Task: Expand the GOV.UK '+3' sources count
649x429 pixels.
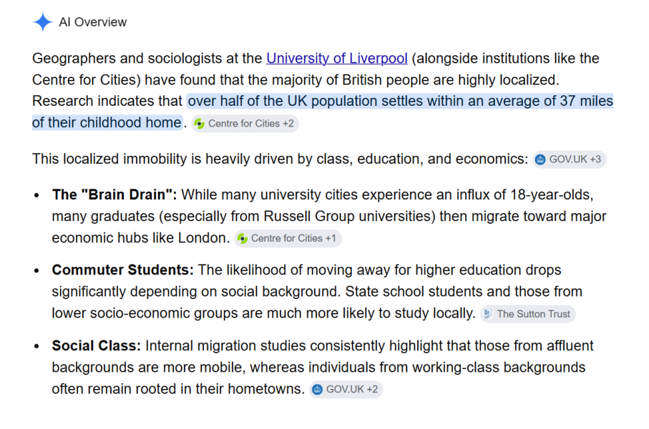Action: tap(595, 159)
